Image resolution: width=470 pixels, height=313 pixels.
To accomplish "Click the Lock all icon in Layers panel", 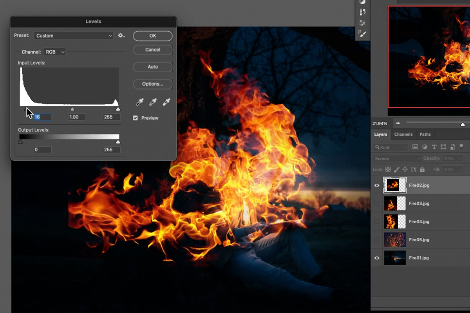I will click(422, 169).
